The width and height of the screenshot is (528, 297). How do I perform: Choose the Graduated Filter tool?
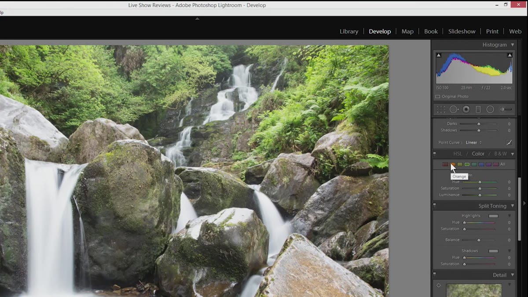coord(478,109)
